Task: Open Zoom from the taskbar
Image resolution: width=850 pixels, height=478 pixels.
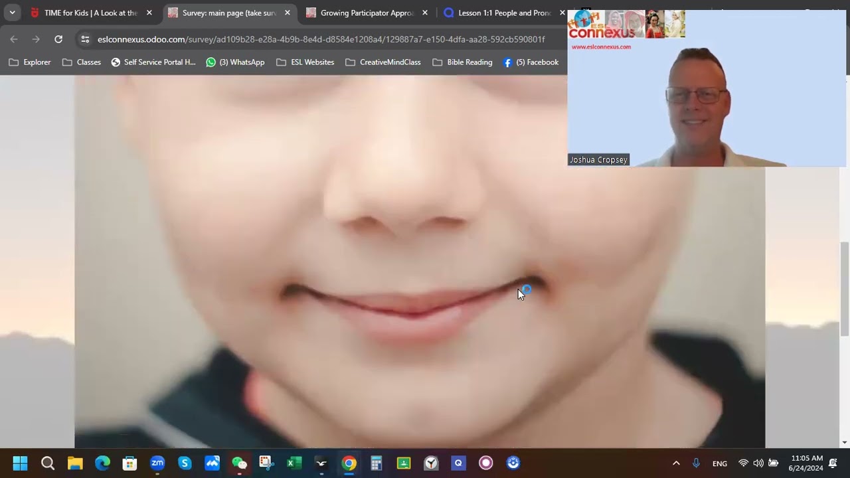Action: (x=157, y=463)
